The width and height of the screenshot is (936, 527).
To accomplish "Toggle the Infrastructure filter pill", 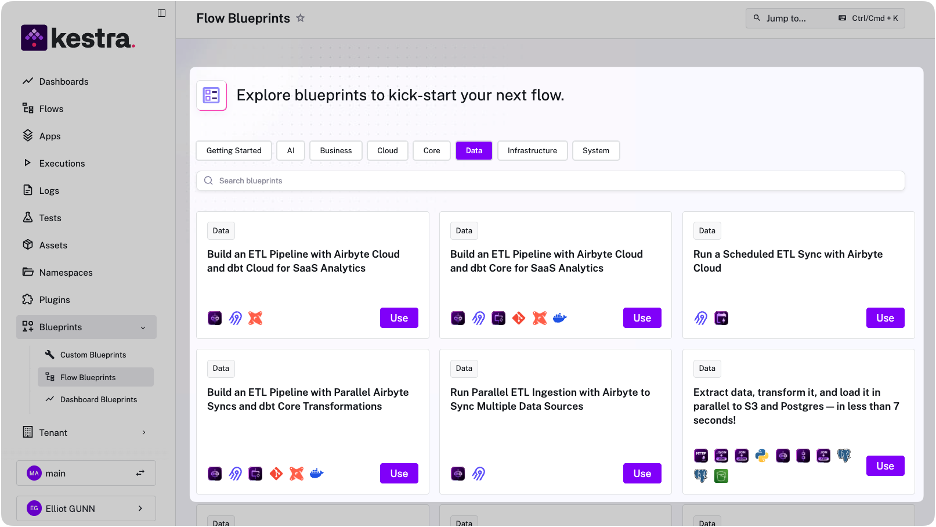I will click(532, 150).
